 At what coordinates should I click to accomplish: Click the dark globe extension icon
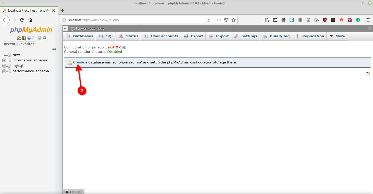(283, 20)
